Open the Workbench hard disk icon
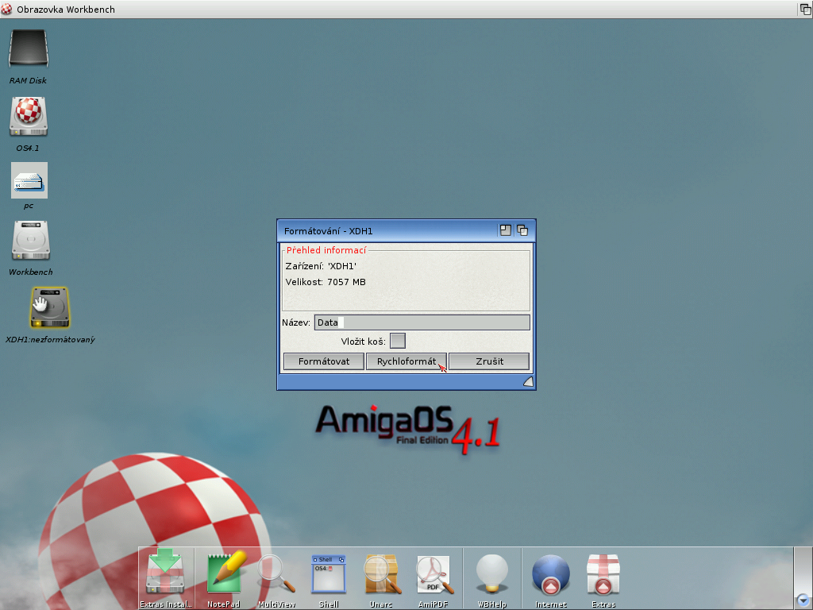The width and height of the screenshot is (813, 610). (x=30, y=241)
